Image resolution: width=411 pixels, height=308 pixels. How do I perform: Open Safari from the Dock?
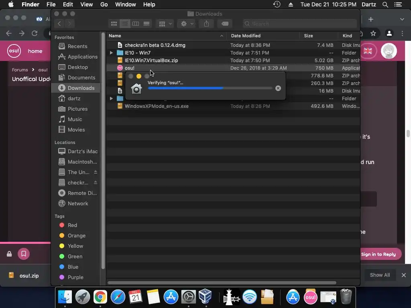(118, 297)
